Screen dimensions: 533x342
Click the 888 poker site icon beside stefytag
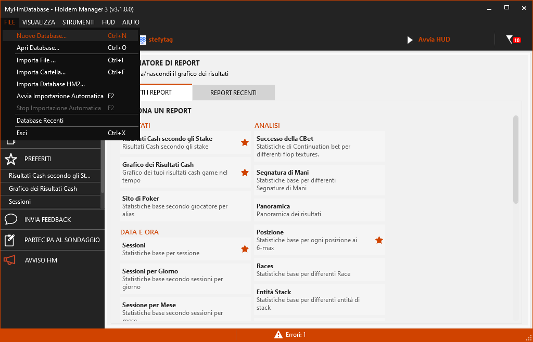tap(143, 40)
